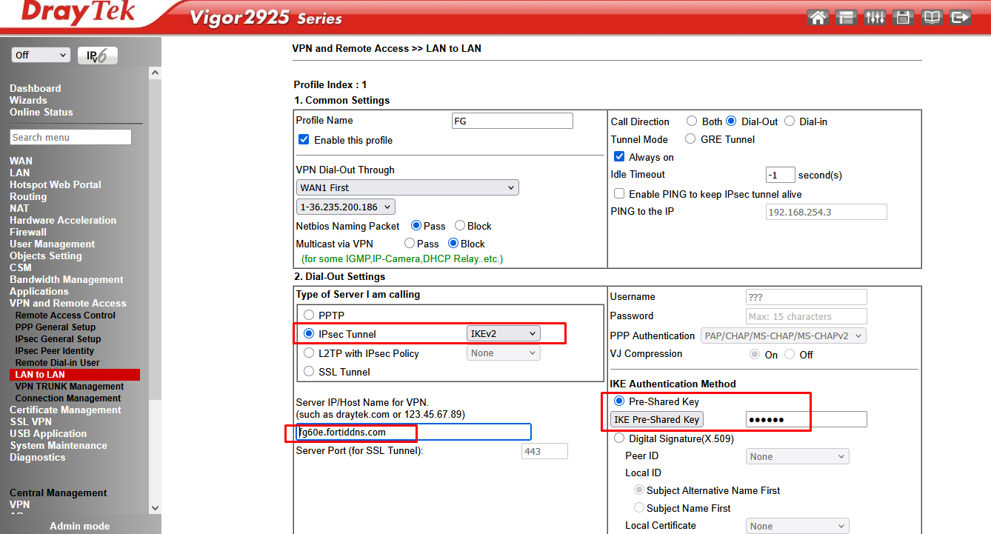This screenshot has height=534, width=991.
Task: Open the manual book icon
Action: (932, 17)
